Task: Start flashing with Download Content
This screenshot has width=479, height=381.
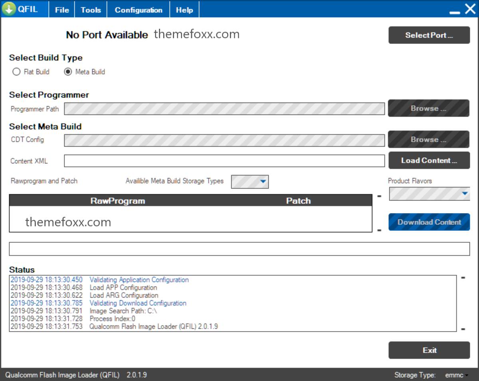Action: tap(429, 222)
